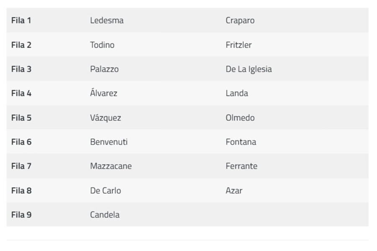
Task: Click the Craparo name
Action: [x=240, y=20]
